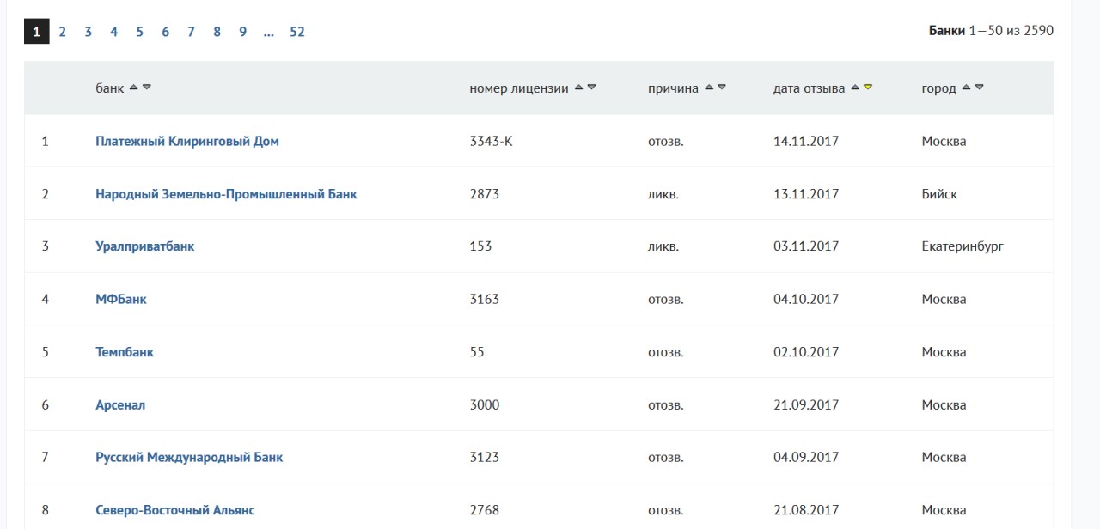Sort город column ascending arrow
The image size is (1100, 529).
click(966, 88)
